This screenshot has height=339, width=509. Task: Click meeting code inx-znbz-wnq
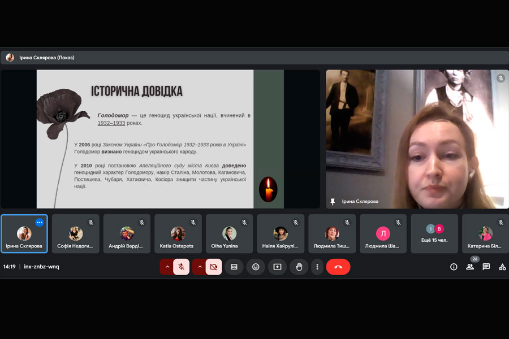41,267
